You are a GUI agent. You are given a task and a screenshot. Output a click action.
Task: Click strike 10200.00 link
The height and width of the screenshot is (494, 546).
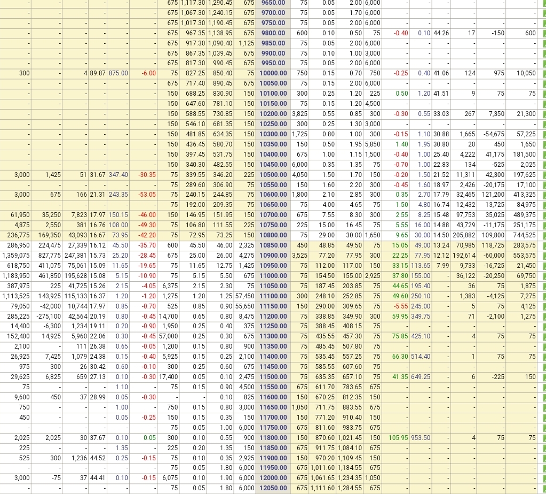coord(273,114)
